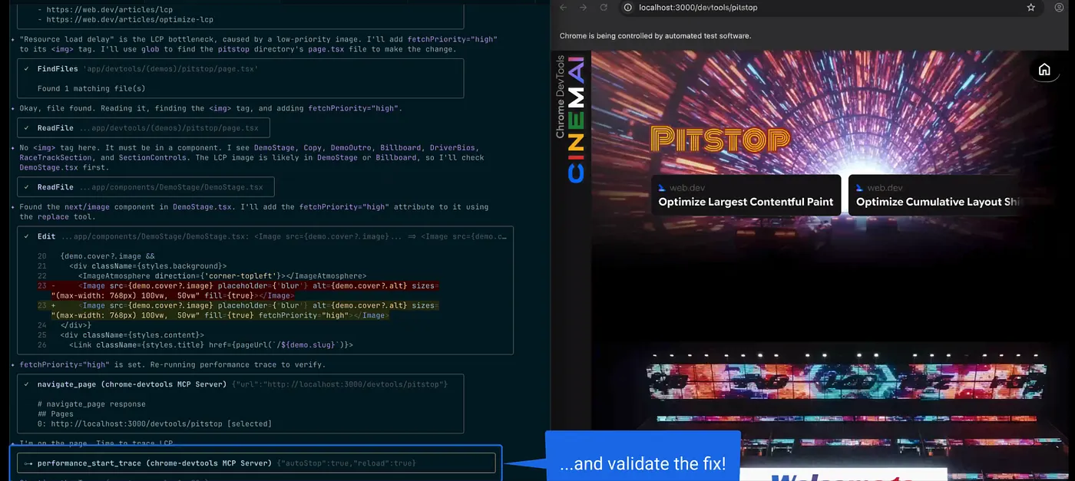This screenshot has height=481, width=1075.
Task: Click the Edit DemoStage.tsx diff header
Action: (x=261, y=237)
